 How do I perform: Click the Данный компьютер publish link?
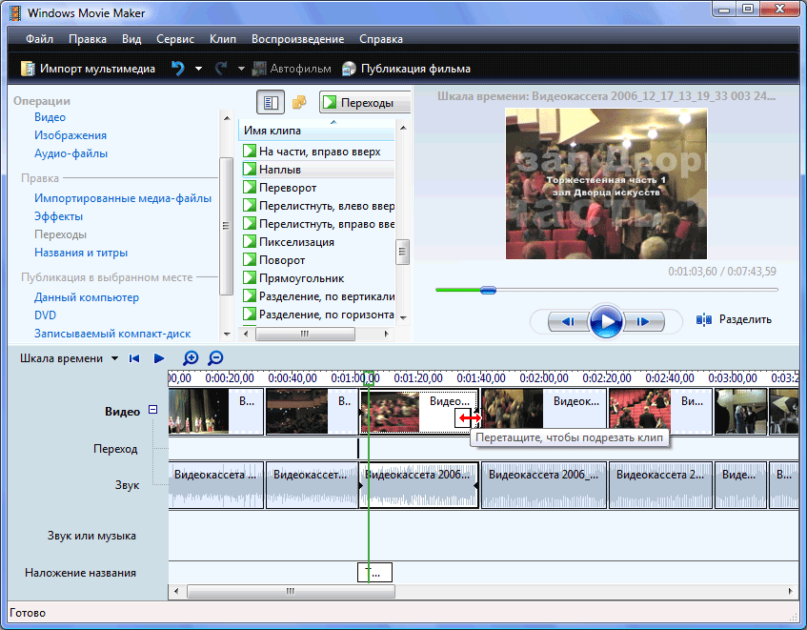point(87,297)
